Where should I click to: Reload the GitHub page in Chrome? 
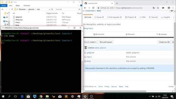pyautogui.click(x=93, y=8)
